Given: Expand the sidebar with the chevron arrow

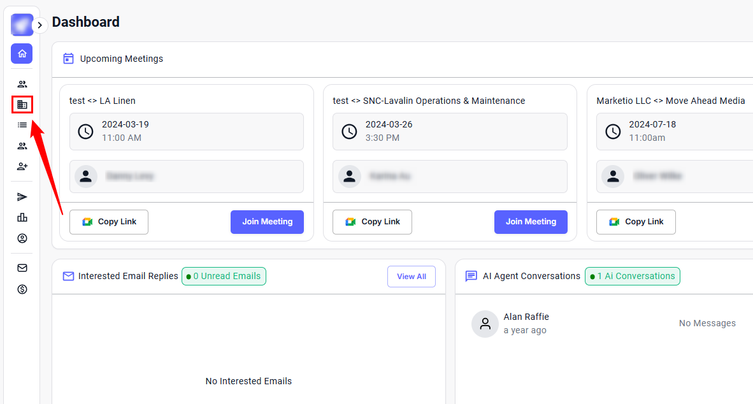Looking at the screenshot, I should pyautogui.click(x=40, y=25).
